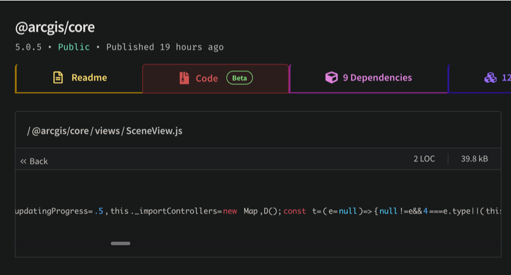Switch to 9 Dependencies tab
Image resolution: width=511 pixels, height=275 pixels.
(x=368, y=78)
